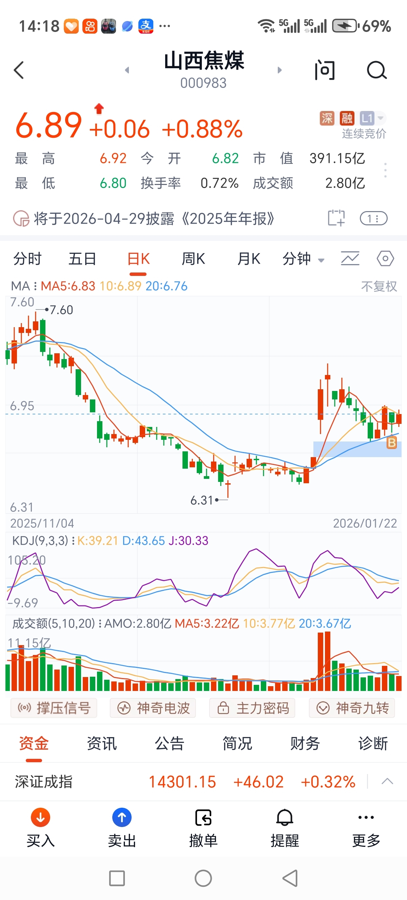Tap the 深 exchange badge
The width and height of the screenshot is (407, 900).
click(327, 118)
